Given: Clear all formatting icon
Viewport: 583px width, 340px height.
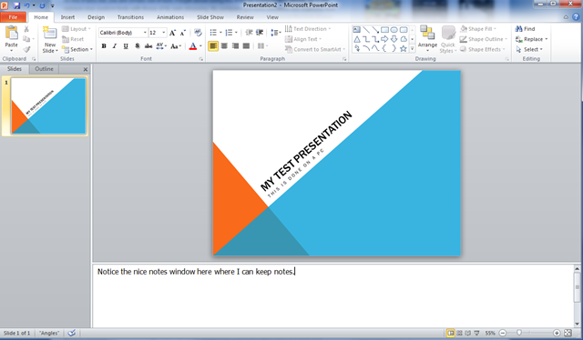Looking at the screenshot, I should 198,33.
